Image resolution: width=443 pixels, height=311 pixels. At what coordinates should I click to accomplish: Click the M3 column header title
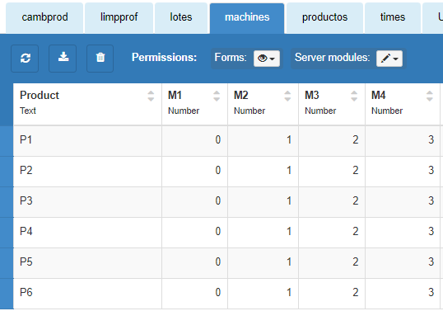[x=311, y=96]
